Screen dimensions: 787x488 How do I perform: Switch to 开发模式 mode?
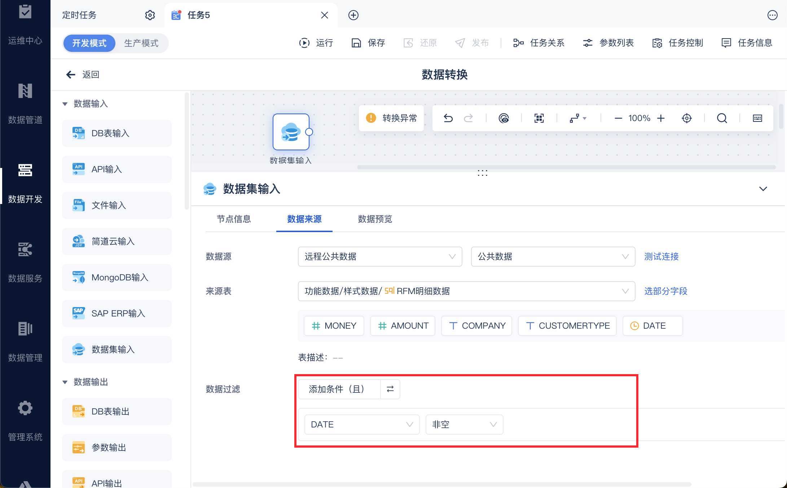[89, 43]
